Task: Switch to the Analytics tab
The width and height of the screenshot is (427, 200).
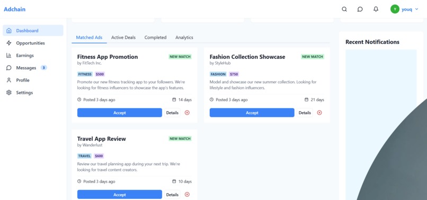Action: click(x=184, y=38)
